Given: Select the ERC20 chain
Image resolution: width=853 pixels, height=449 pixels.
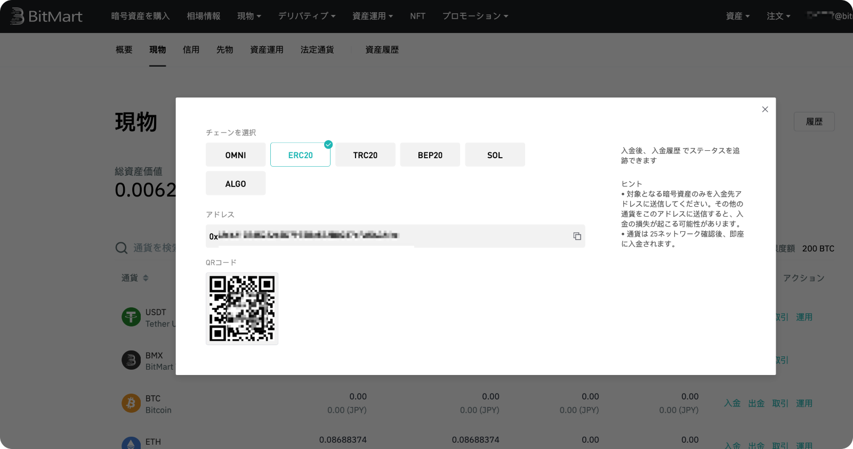Looking at the screenshot, I should point(300,155).
